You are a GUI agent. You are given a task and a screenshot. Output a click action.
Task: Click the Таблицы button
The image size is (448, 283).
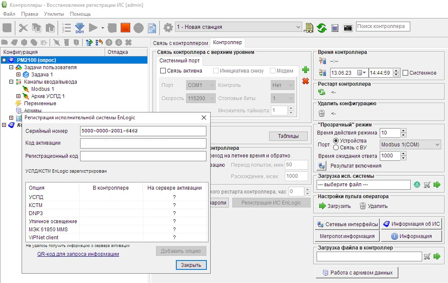coord(288,136)
